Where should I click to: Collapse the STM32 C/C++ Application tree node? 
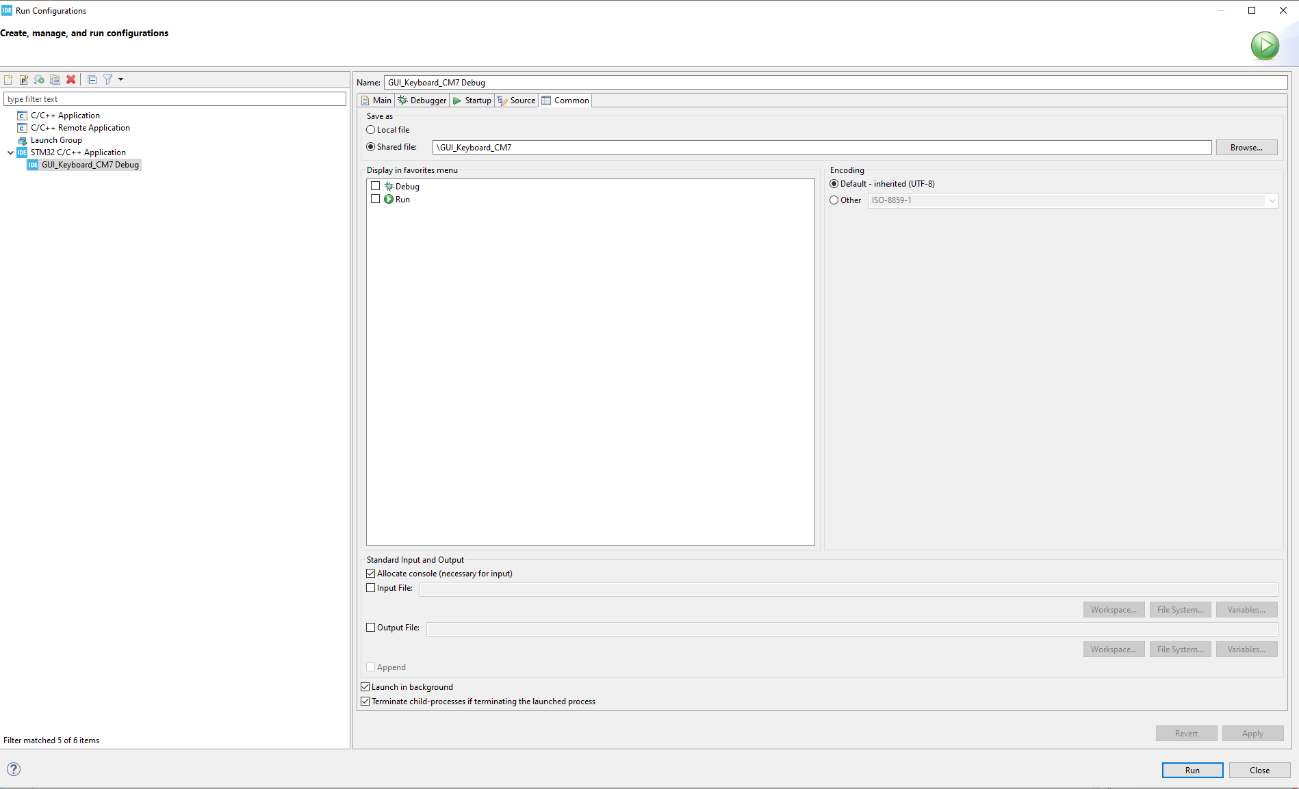[x=10, y=152]
